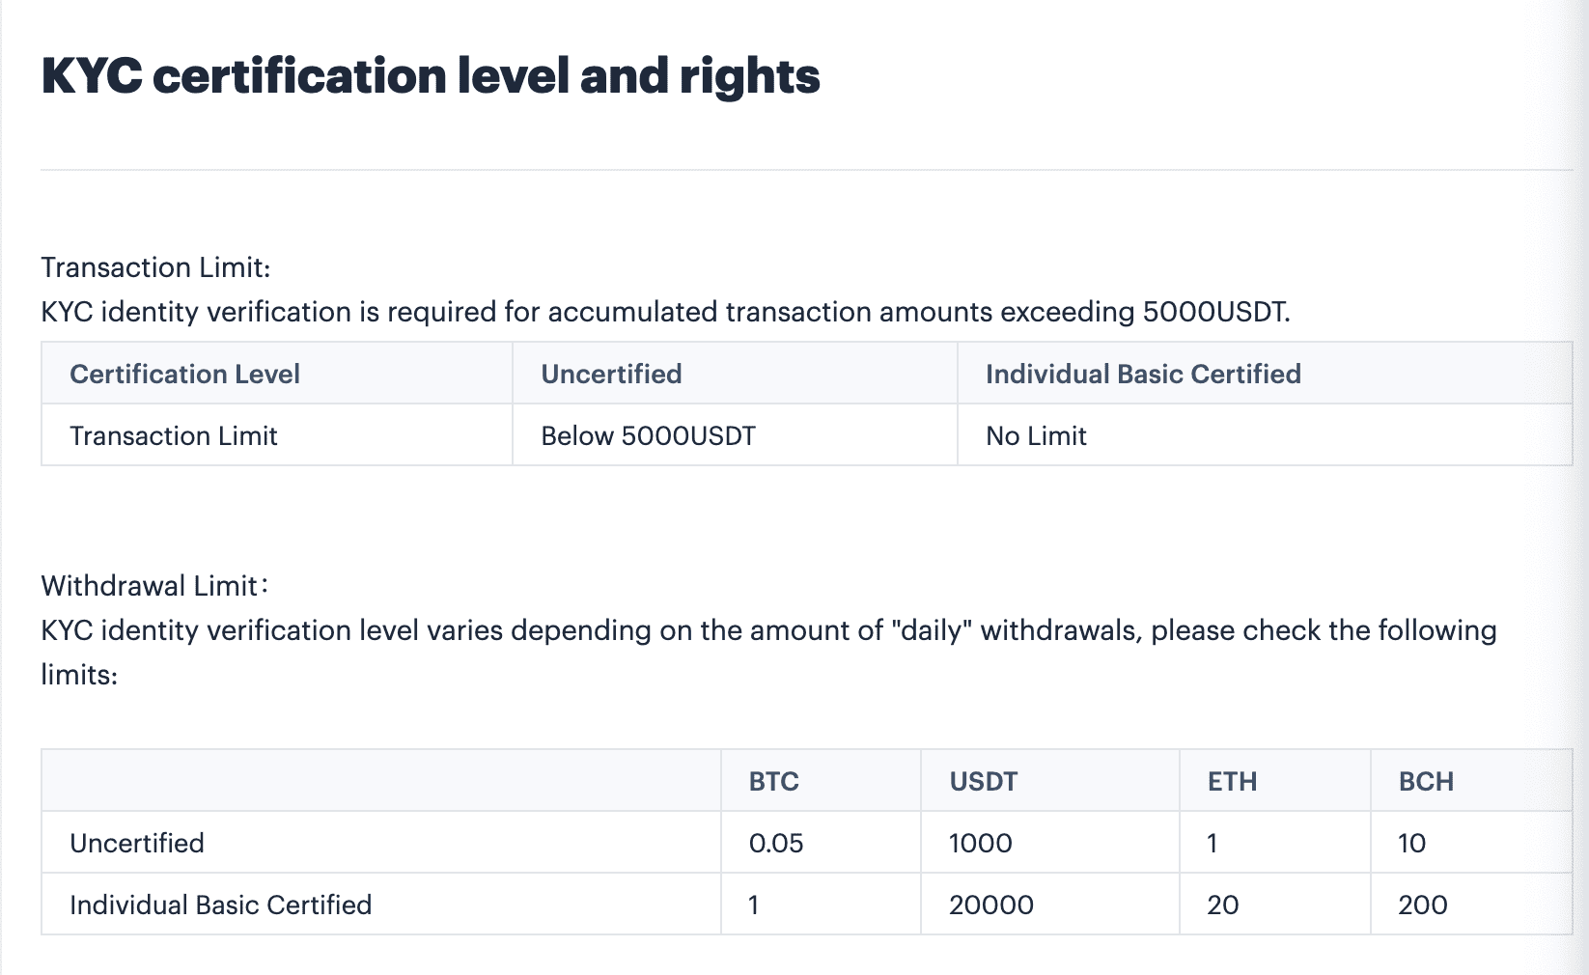
Task: Select the 1000 USDT limit cell
Action: (980, 843)
